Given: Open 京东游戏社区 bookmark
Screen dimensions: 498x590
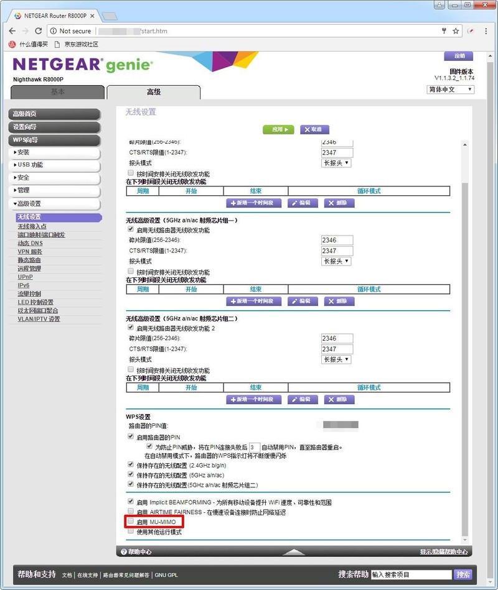Looking at the screenshot, I should pyautogui.click(x=77, y=44).
